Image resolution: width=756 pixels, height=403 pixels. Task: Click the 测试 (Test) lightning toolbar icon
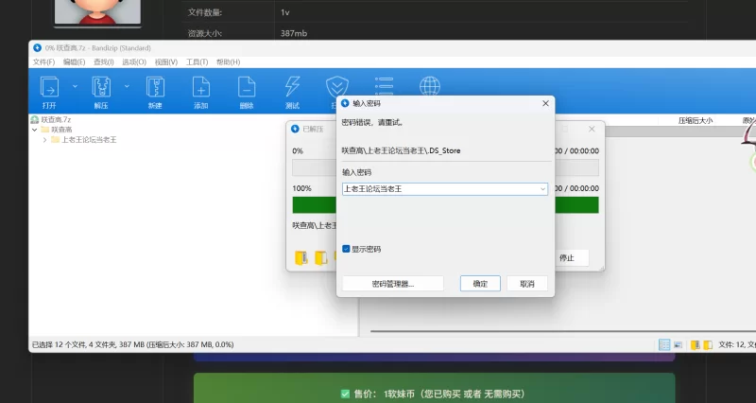coord(292,87)
